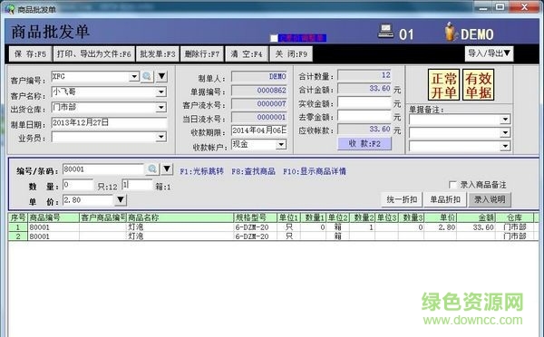
Task: Click the F10:显示商品详情 hint text
Action: coord(315,171)
